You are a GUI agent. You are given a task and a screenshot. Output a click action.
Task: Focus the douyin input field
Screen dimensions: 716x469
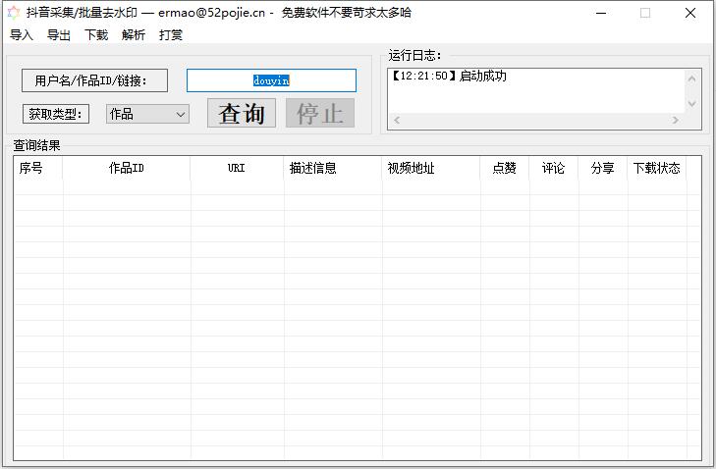(x=271, y=80)
